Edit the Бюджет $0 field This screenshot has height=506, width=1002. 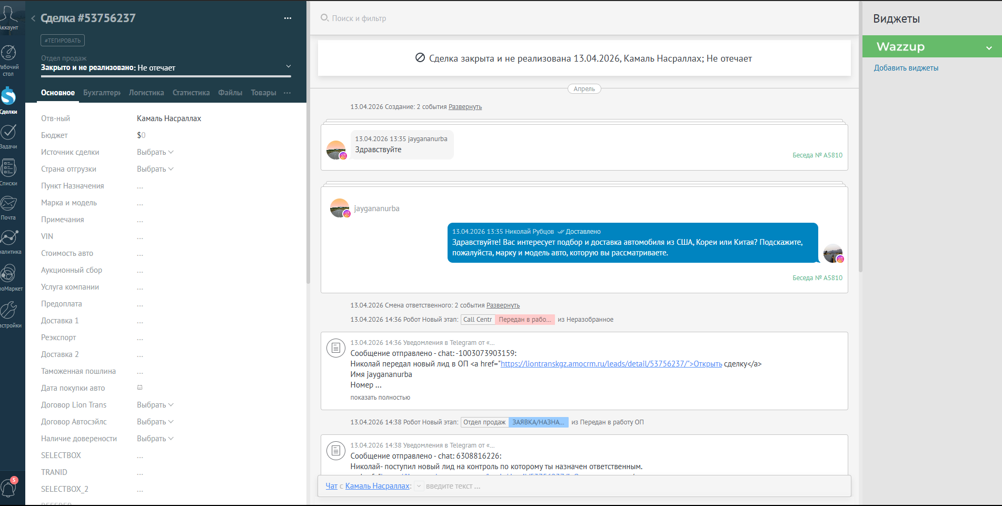coord(141,135)
